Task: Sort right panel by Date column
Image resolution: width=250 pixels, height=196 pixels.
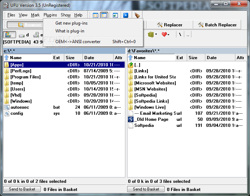Action: (220, 58)
